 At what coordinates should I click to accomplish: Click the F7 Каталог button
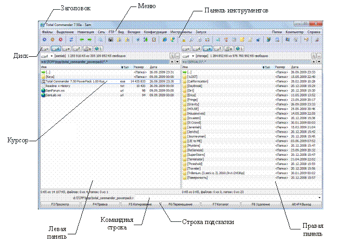point(220,204)
